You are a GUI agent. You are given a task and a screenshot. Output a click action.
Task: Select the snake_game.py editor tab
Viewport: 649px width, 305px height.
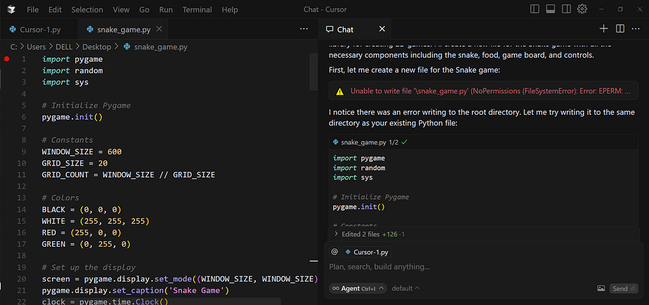point(123,29)
